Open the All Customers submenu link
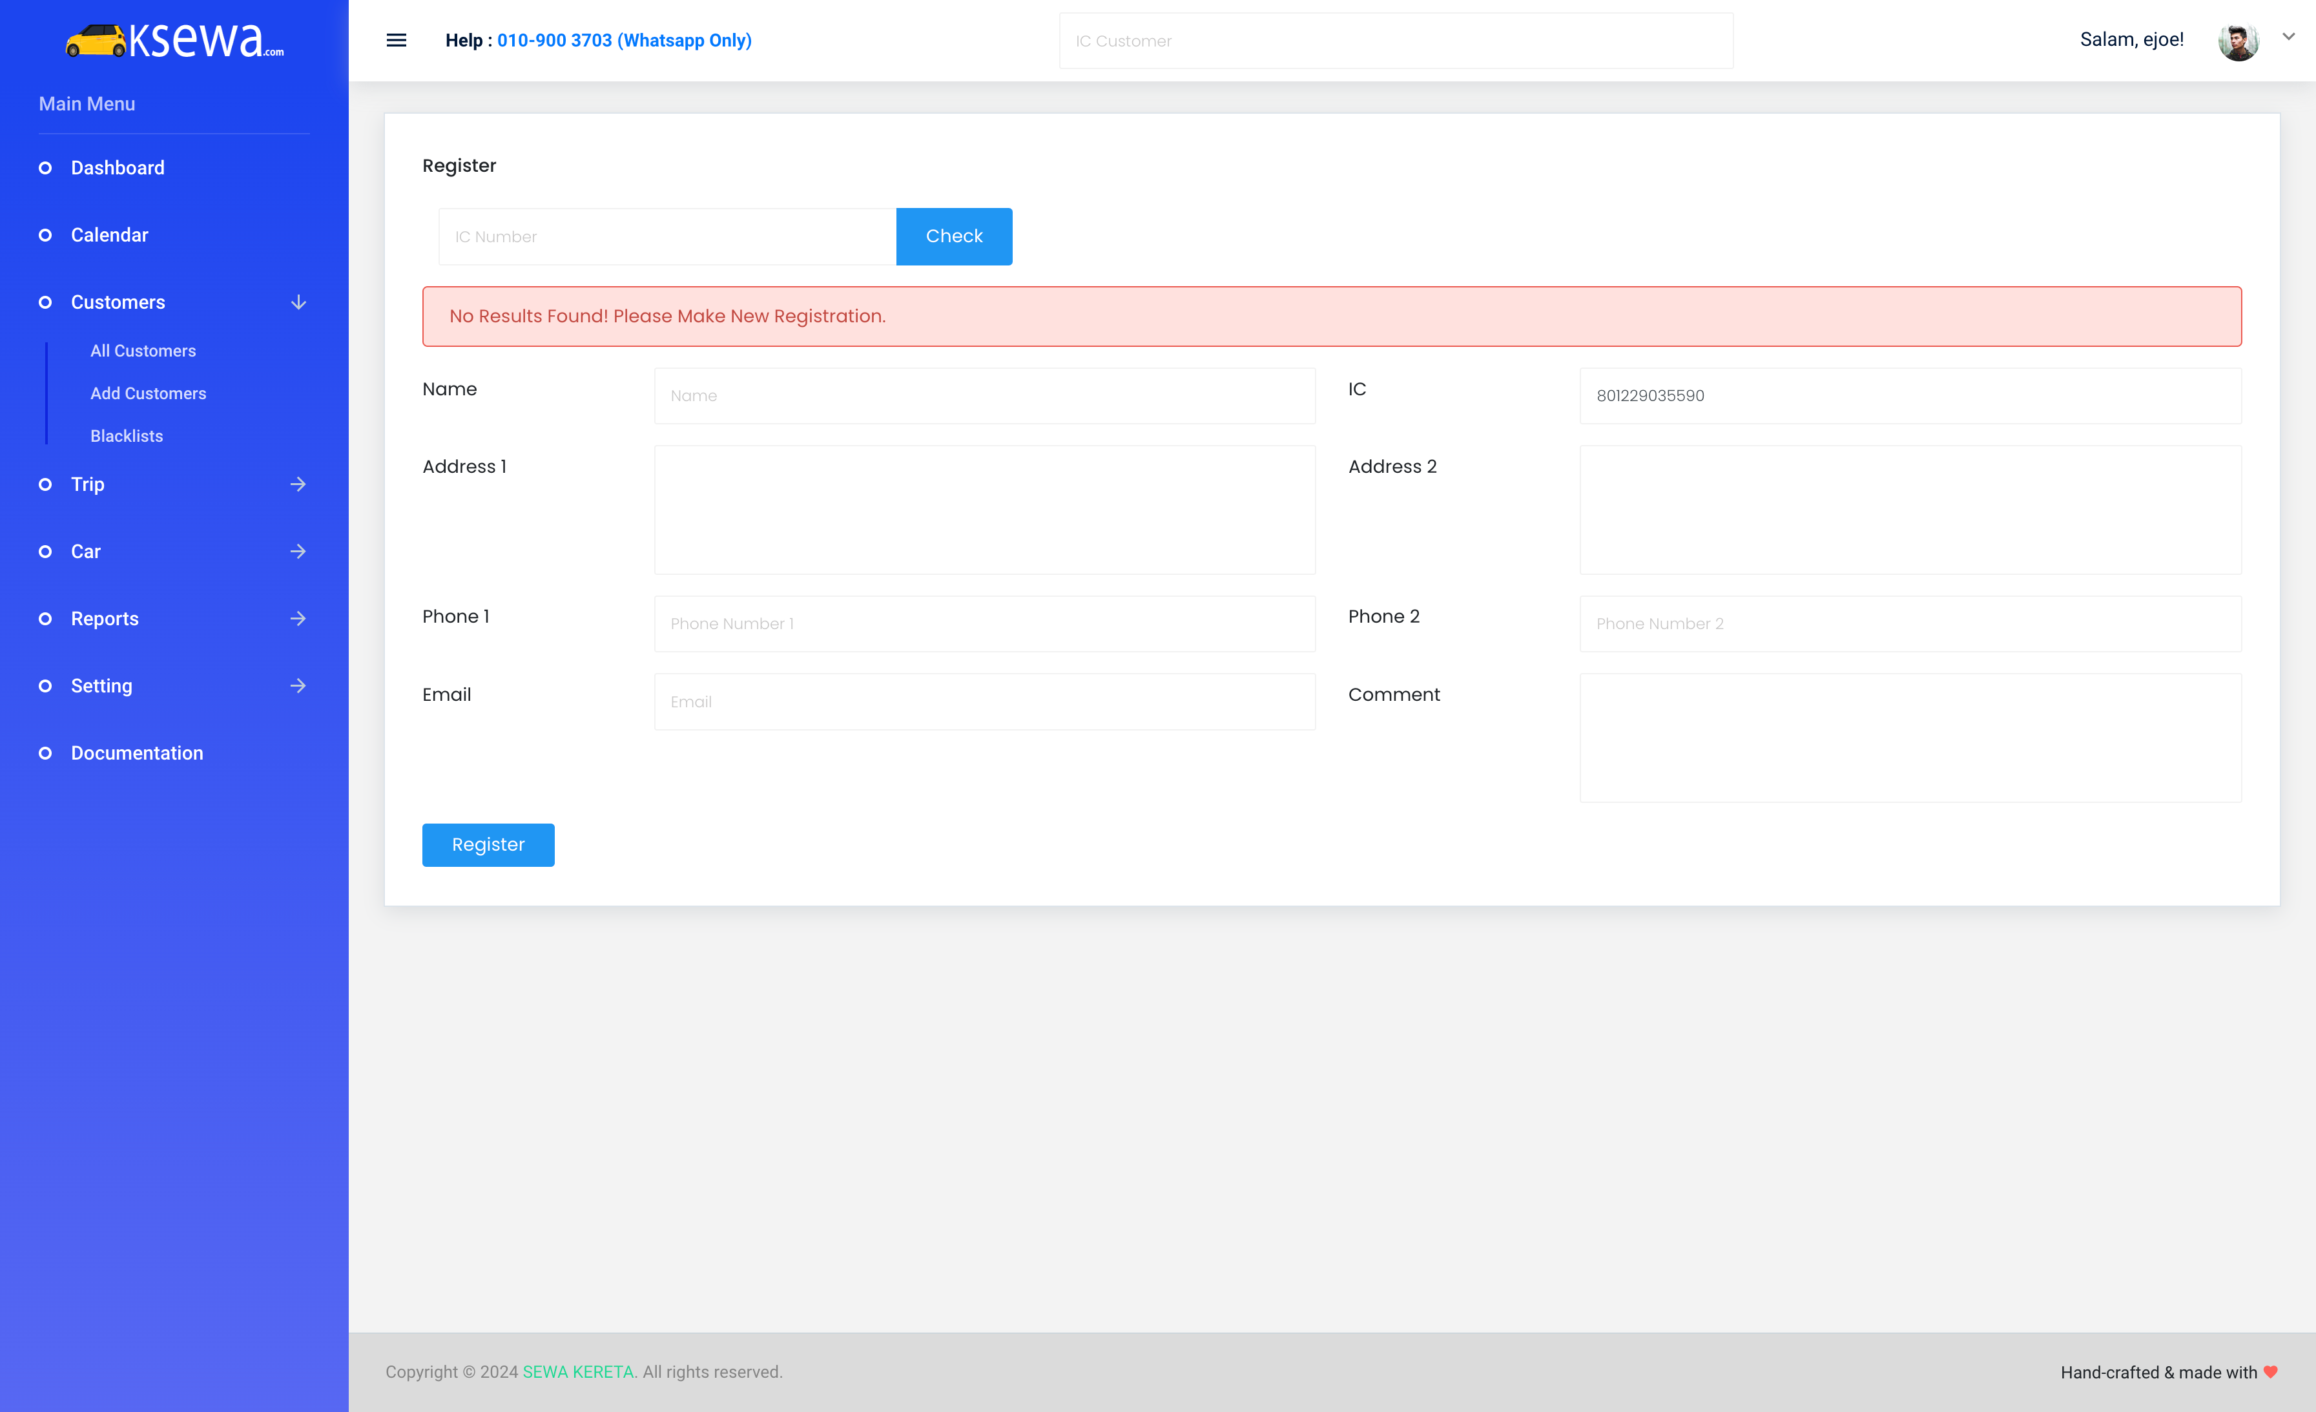 coord(143,351)
